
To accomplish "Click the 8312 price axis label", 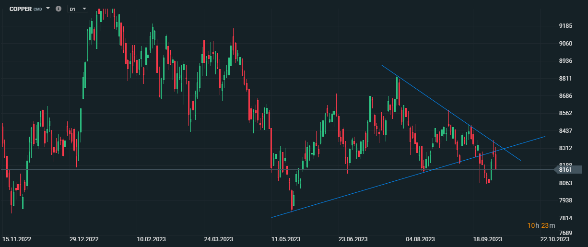I will tap(566, 148).
